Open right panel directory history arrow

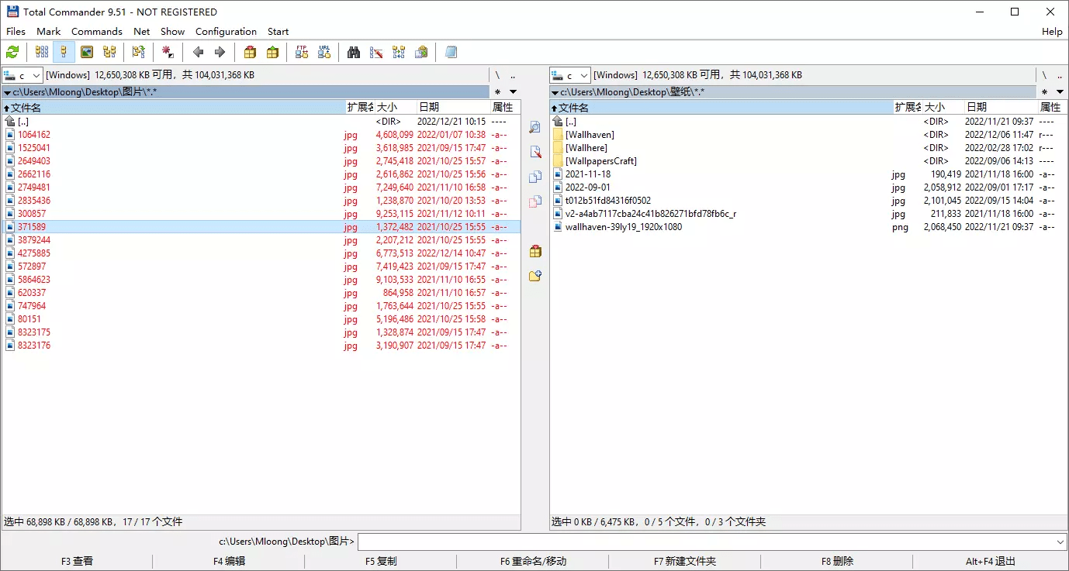pos(1060,92)
